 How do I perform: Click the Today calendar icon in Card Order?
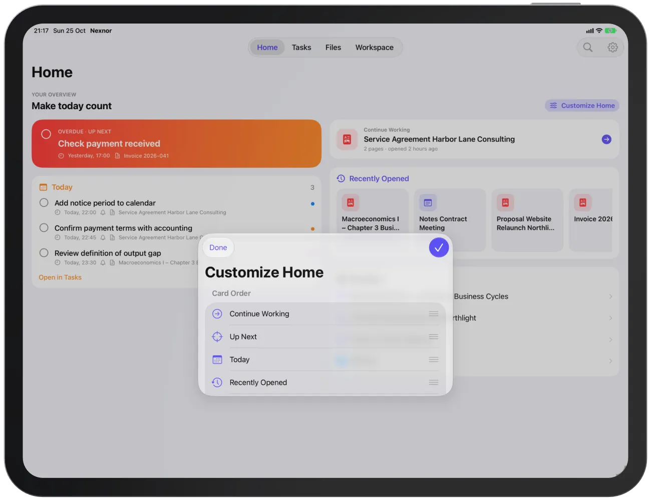click(x=217, y=360)
